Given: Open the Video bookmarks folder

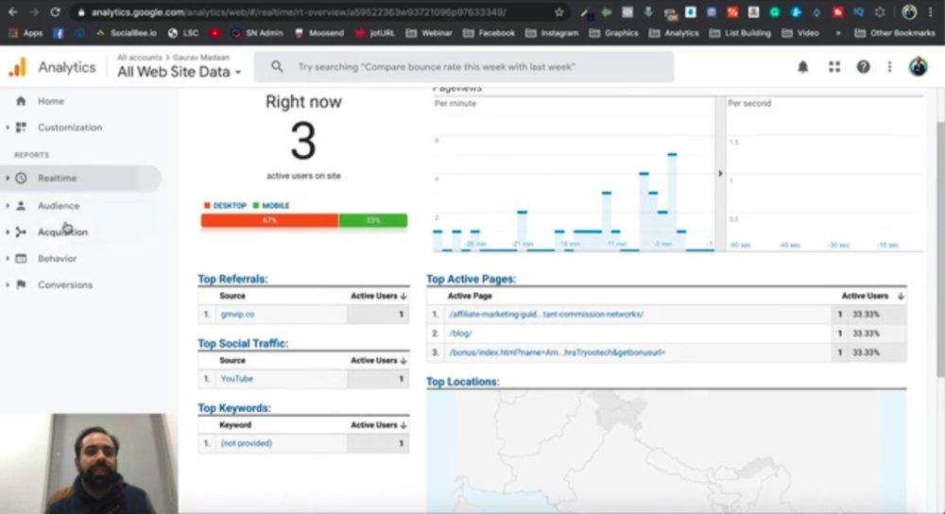Looking at the screenshot, I should coord(800,33).
